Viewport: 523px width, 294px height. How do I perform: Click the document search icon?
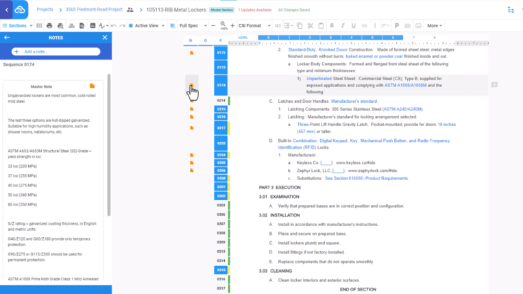pyautogui.click(x=82, y=25)
